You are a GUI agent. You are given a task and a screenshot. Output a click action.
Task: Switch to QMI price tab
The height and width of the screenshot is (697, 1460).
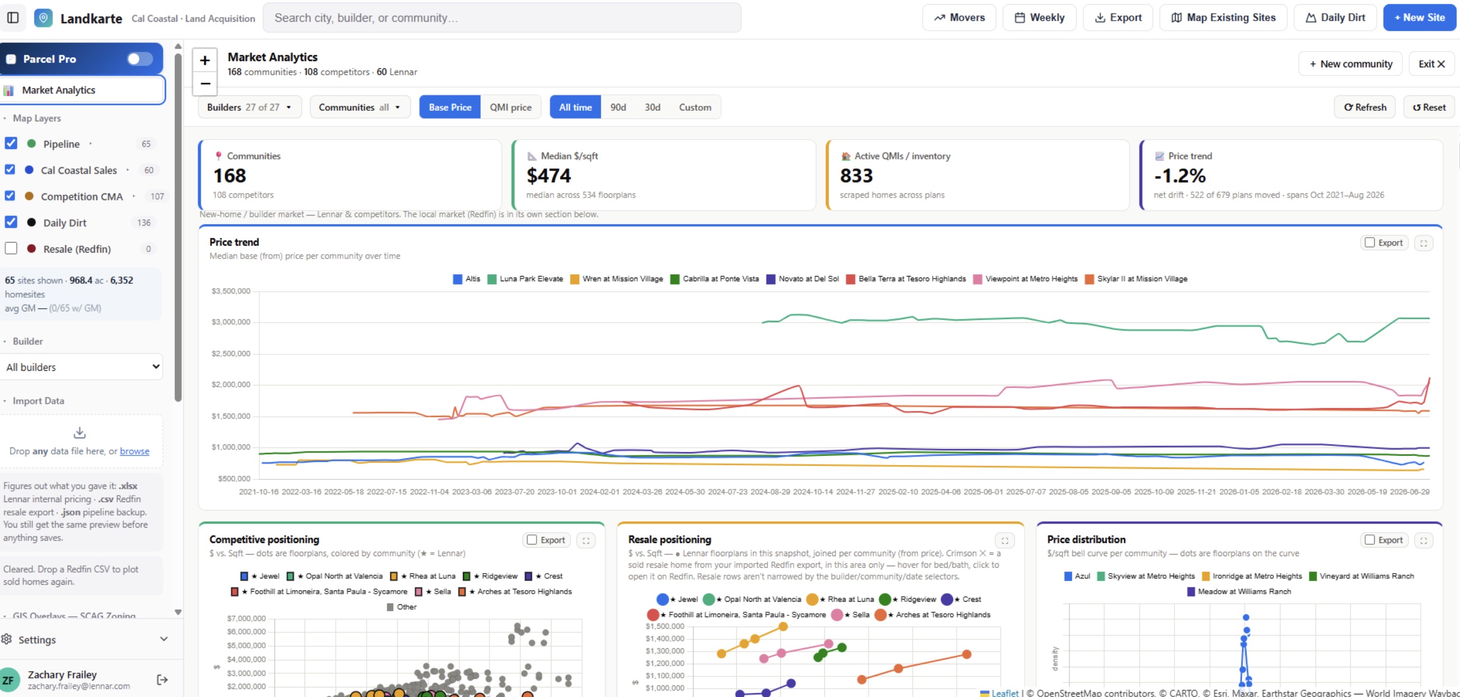tap(511, 107)
